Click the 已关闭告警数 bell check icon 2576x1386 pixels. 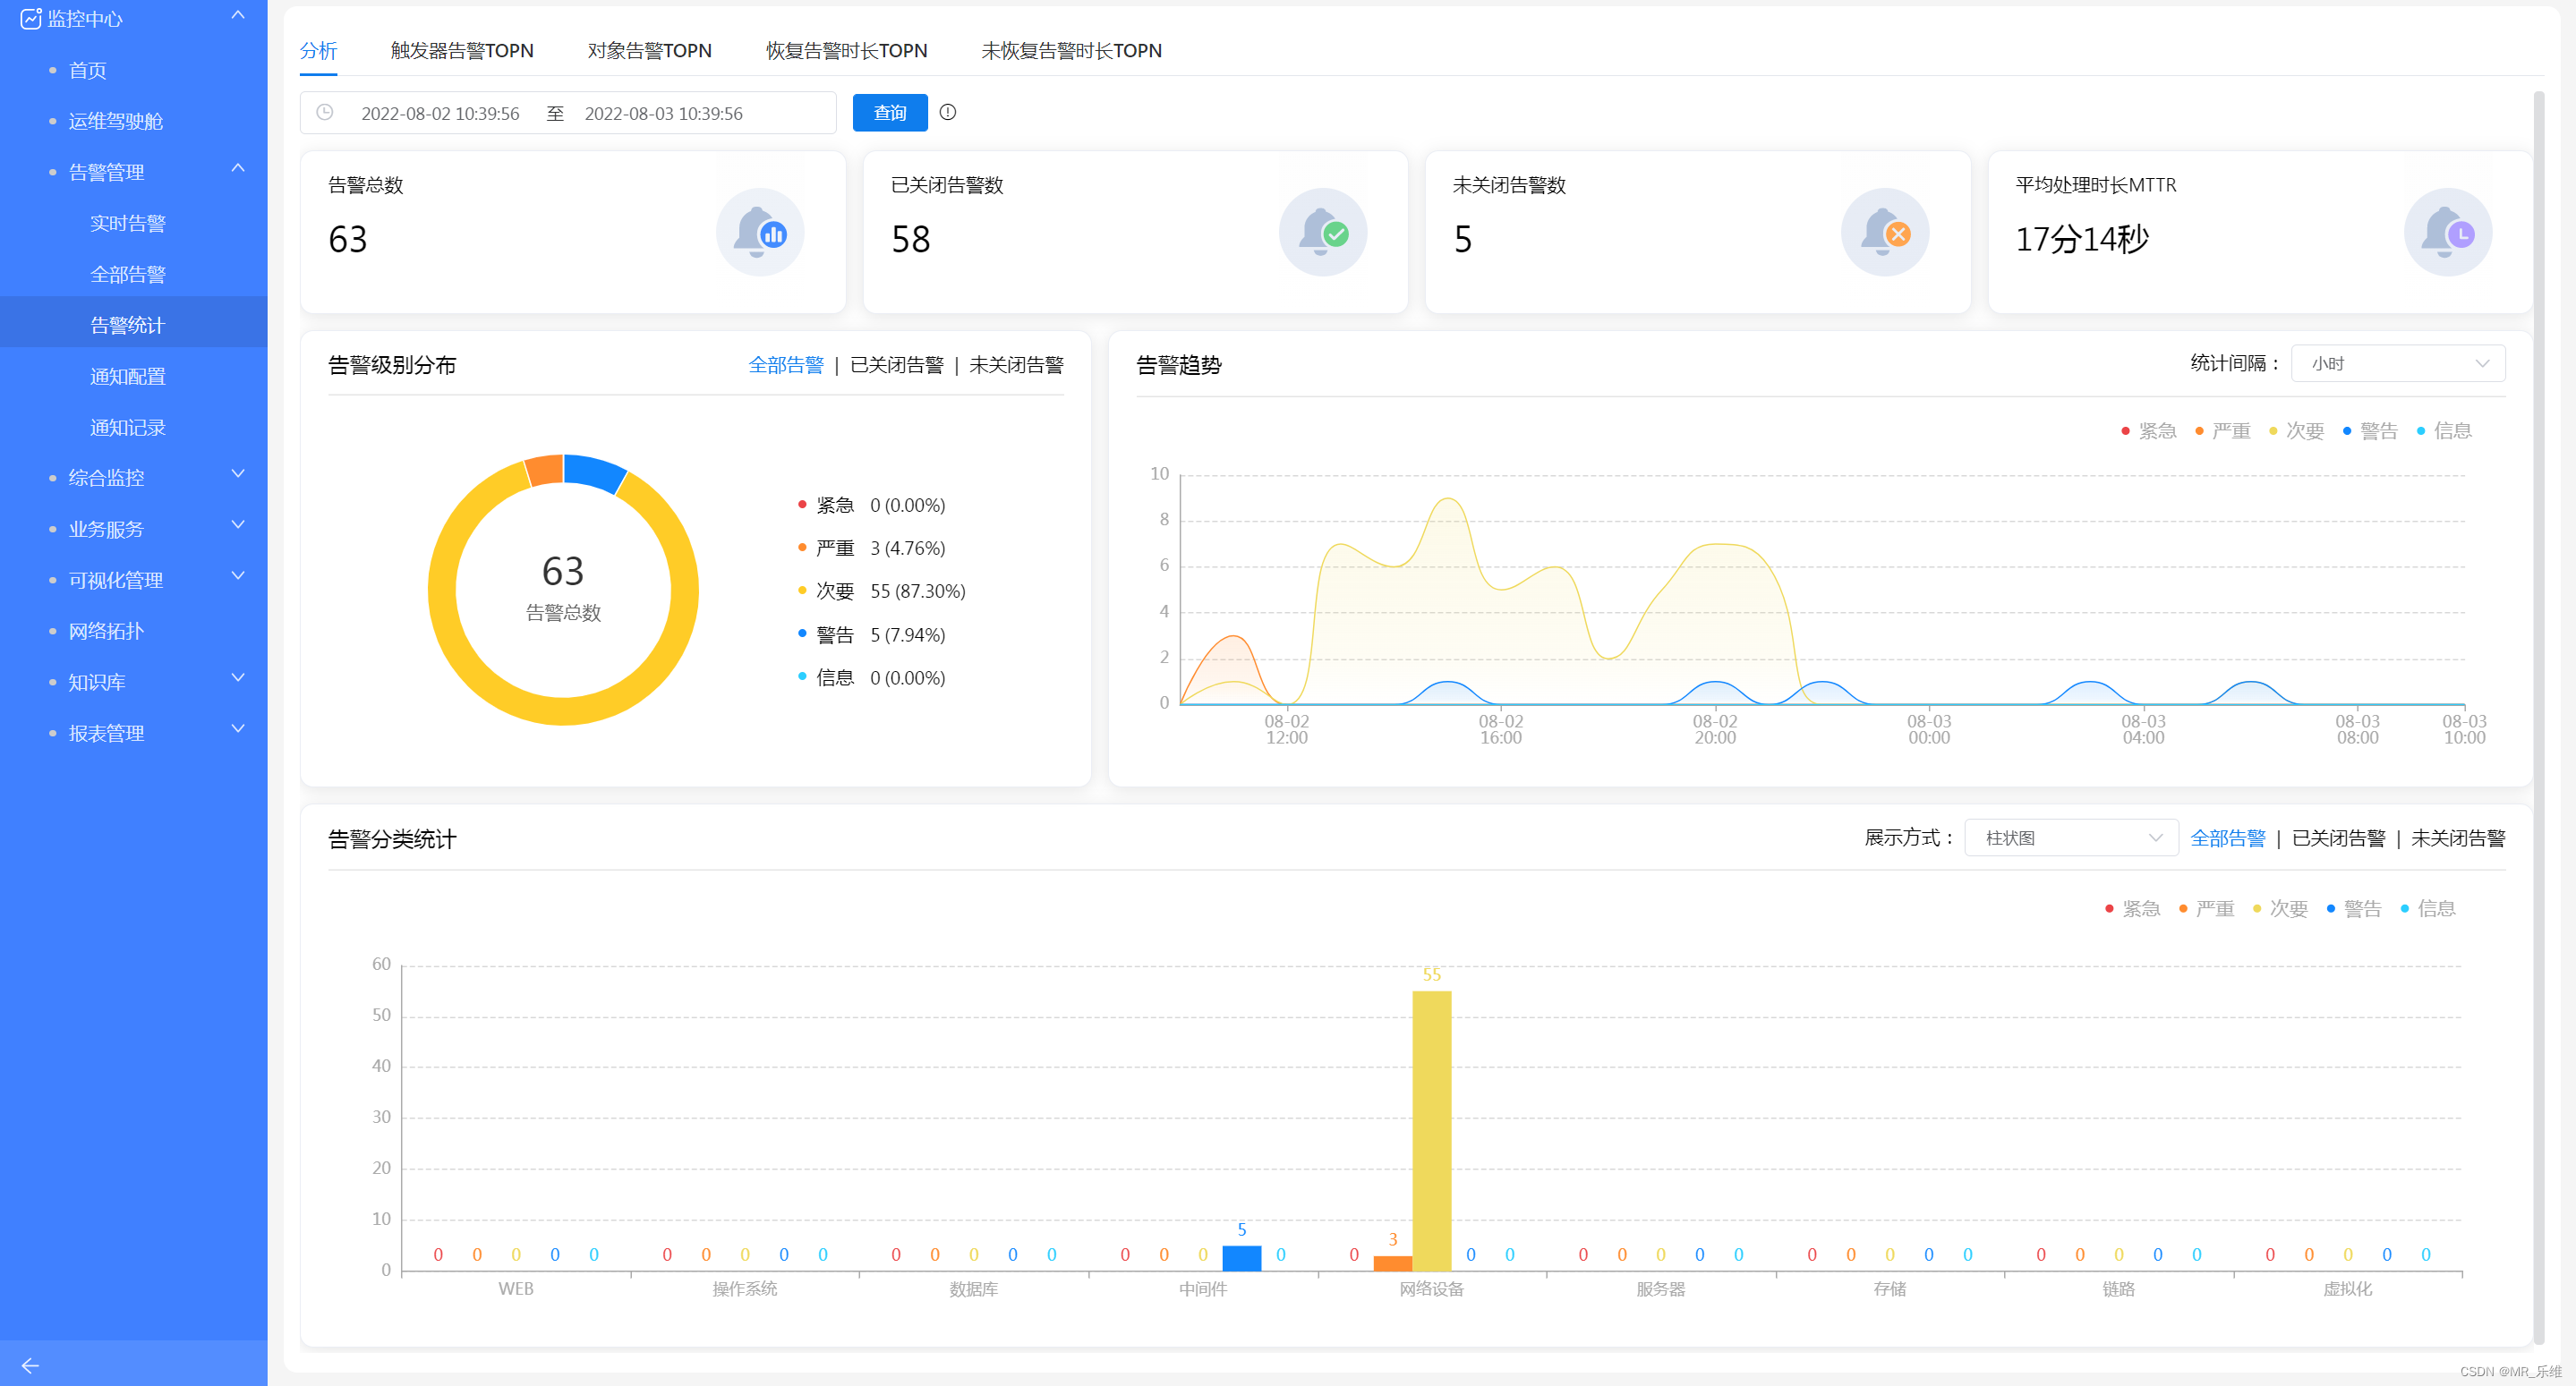1322,232
